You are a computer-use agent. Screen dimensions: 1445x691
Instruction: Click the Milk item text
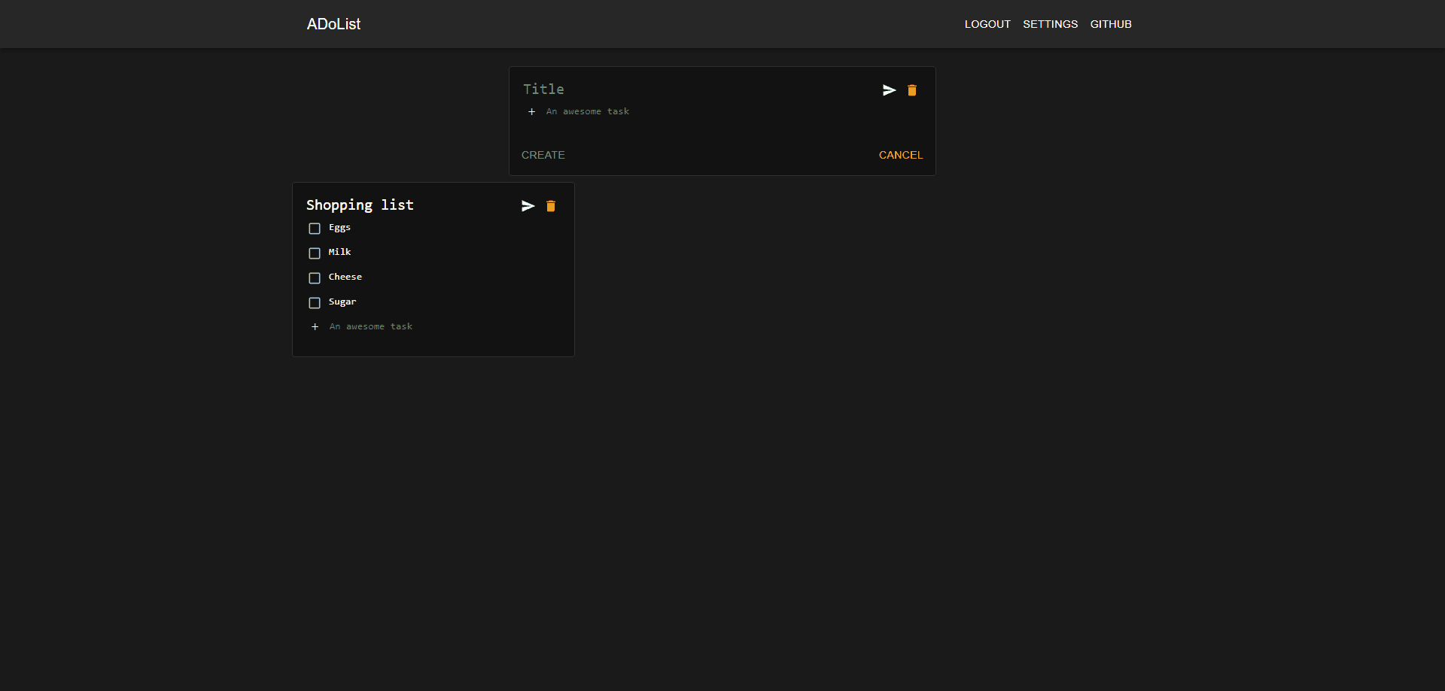coord(339,252)
